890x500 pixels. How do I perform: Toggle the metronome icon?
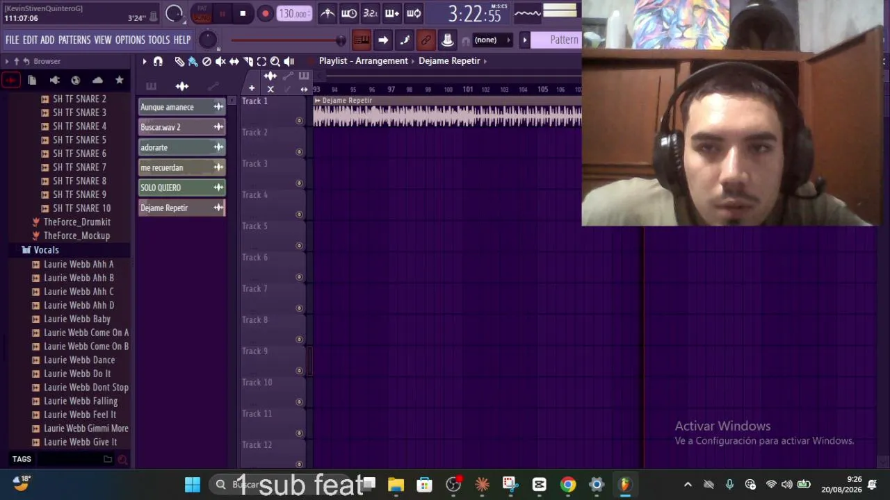coord(327,13)
